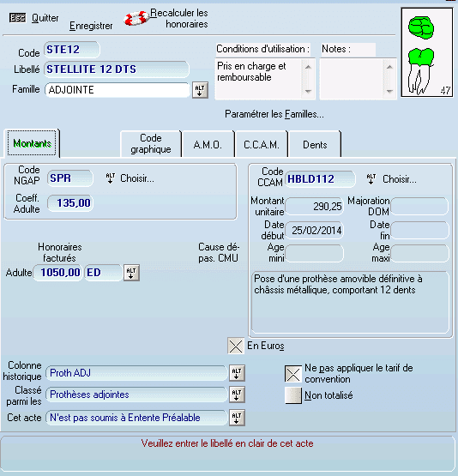This screenshot has height=476, width=458.
Task: Toggle the En Euros checkbox
Action: click(x=236, y=346)
